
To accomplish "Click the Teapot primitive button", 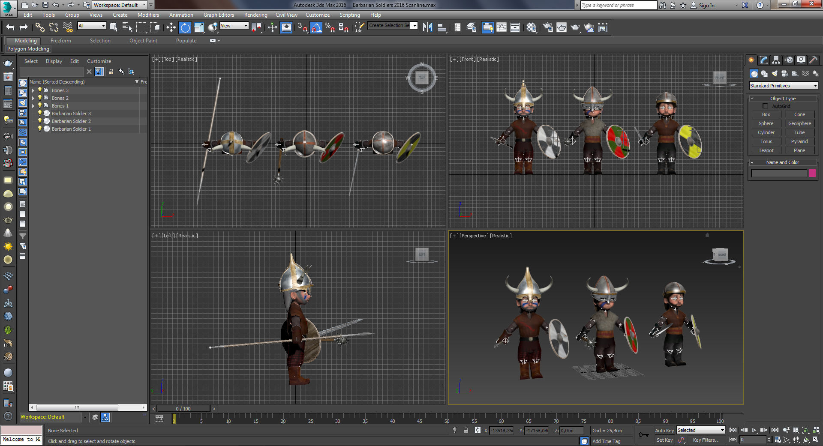I will pyautogui.click(x=766, y=150).
